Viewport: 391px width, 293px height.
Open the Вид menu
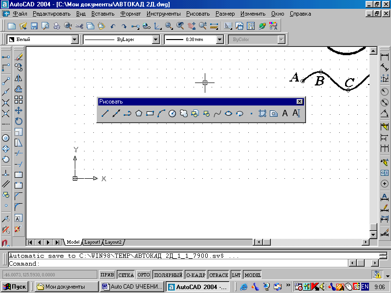click(x=81, y=14)
